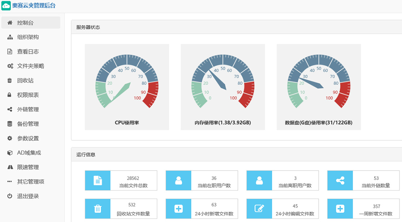Viewport: 402px width, 222px height.
Task: Expand the 其它管理项 menu entry
Action: 31,182
